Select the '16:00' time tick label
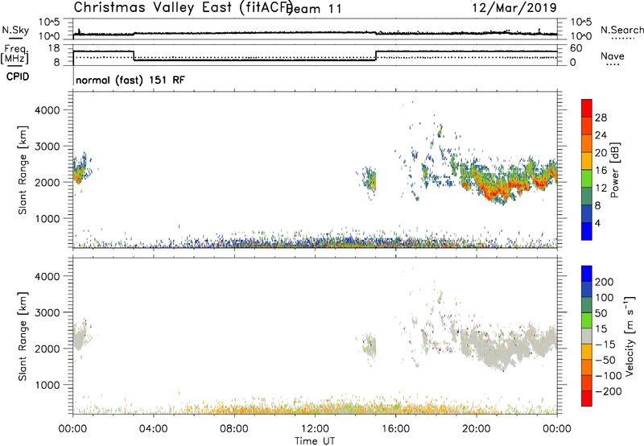Image resolution: width=644 pixels, height=446 pixels. 395,429
